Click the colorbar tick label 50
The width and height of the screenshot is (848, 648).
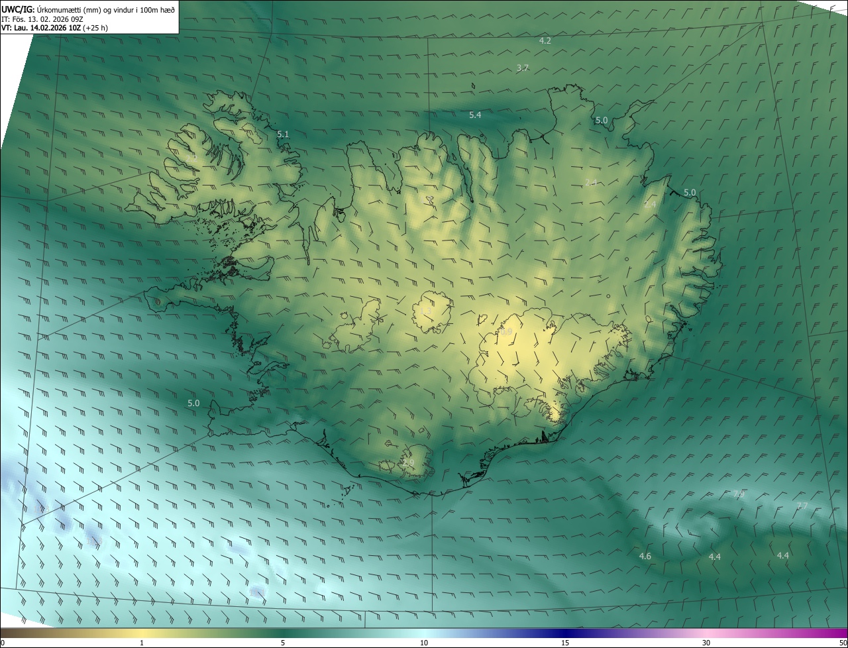(x=843, y=643)
